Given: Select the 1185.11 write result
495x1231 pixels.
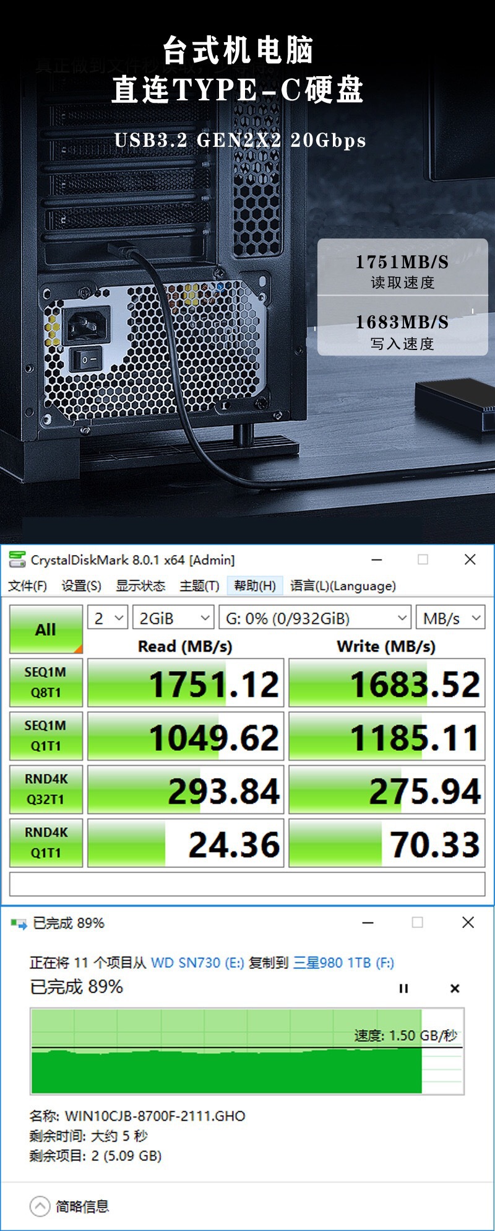Looking at the screenshot, I should point(387,736).
